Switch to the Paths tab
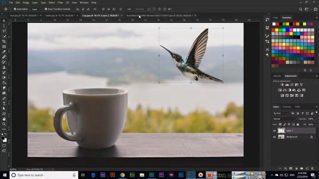This screenshot has width=319, height=179. point(298,107)
